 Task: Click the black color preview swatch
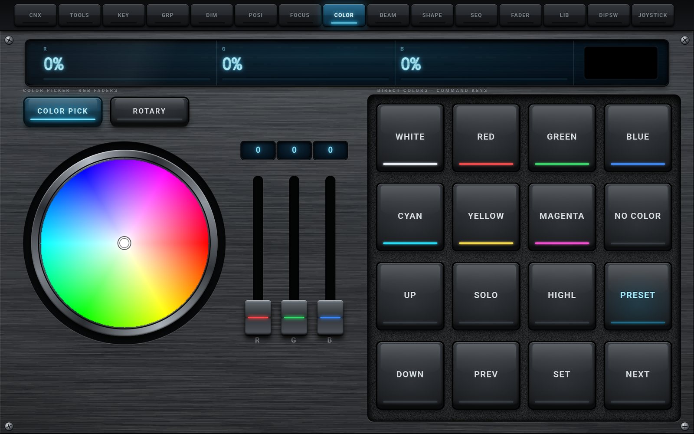(621, 63)
